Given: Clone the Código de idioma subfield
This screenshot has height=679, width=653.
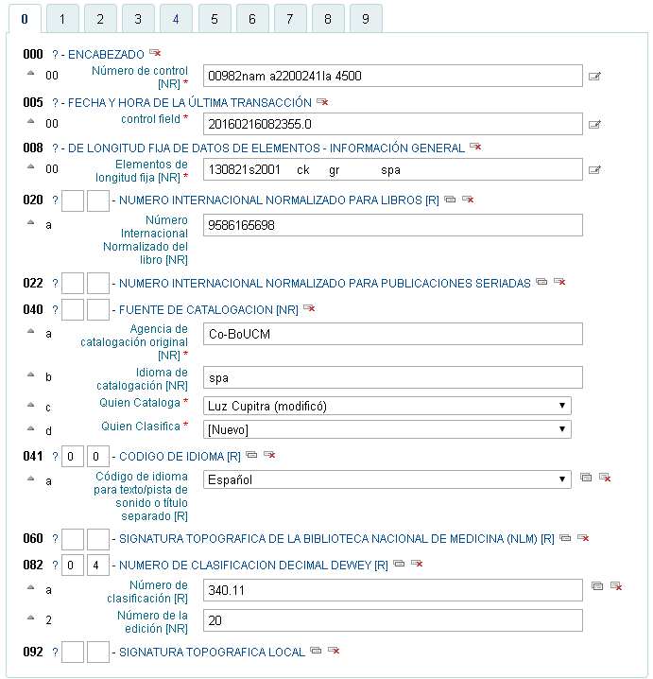Looking at the screenshot, I should coord(586,479).
